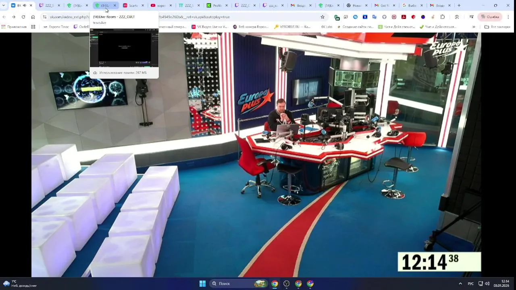The image size is (516, 290).
Task: View site information icon in address bar
Action: tap(45, 17)
